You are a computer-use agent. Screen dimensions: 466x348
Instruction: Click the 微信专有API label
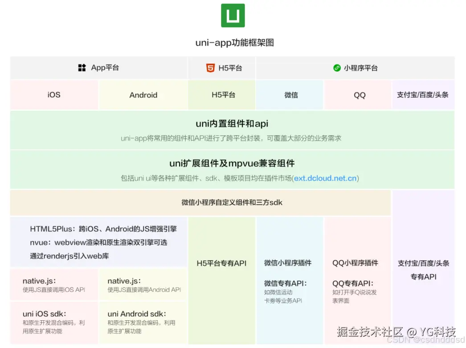(285, 283)
